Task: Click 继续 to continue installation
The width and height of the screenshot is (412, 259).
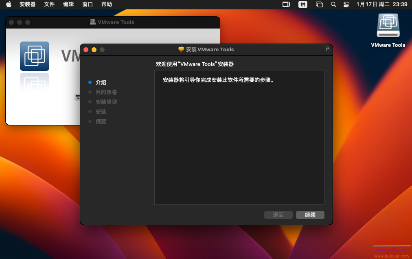Action: [310, 215]
